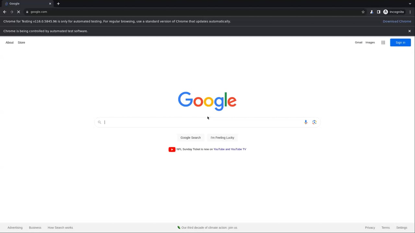This screenshot has height=233, width=415.
Task: Click the lock icon in address bar
Action: tap(27, 12)
